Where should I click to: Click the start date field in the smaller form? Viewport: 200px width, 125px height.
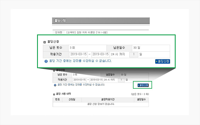coord(79,79)
